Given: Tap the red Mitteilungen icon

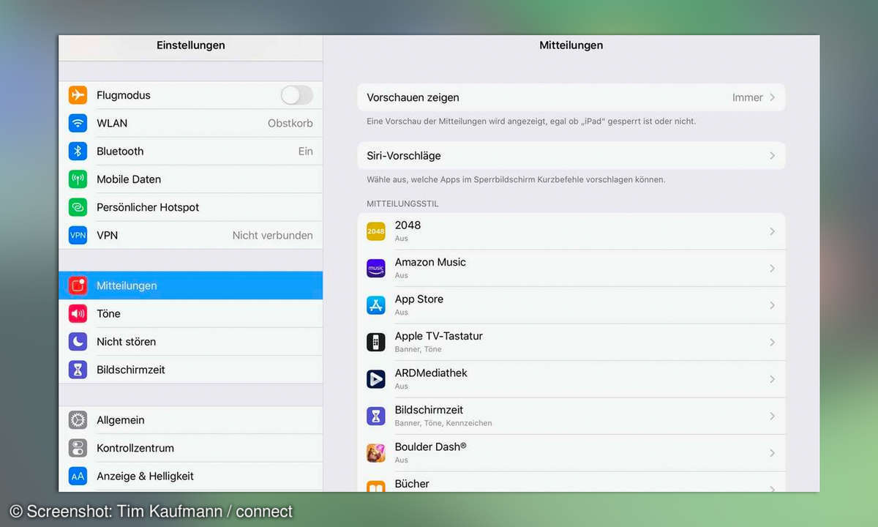Looking at the screenshot, I should point(78,285).
